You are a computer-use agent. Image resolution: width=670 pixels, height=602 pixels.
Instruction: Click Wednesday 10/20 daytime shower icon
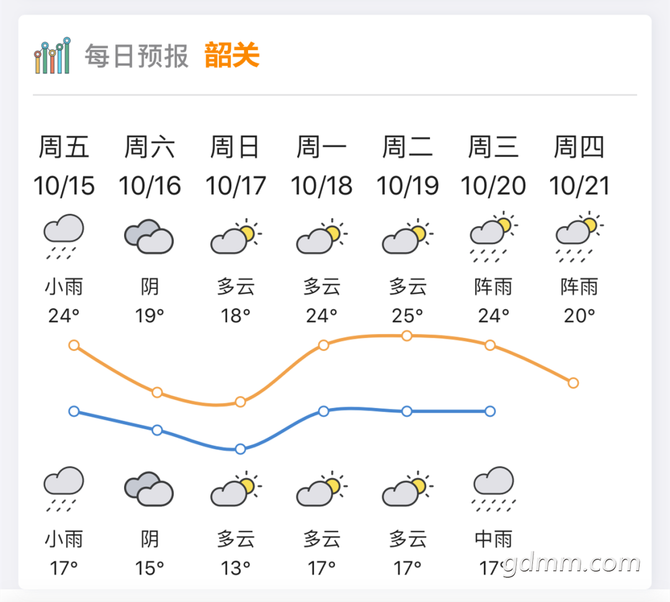coord(493,236)
